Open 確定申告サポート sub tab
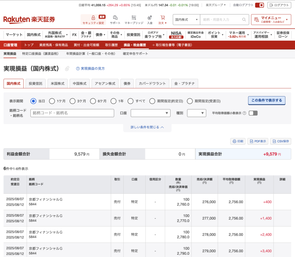This screenshot has width=295, height=257. click(x=135, y=54)
